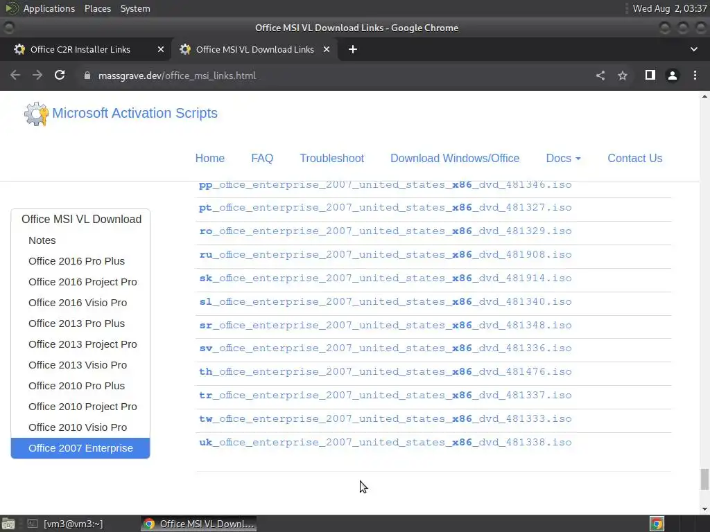Open the tab search chevron
Screen dimensions: 710x532
pyautogui.click(x=693, y=49)
